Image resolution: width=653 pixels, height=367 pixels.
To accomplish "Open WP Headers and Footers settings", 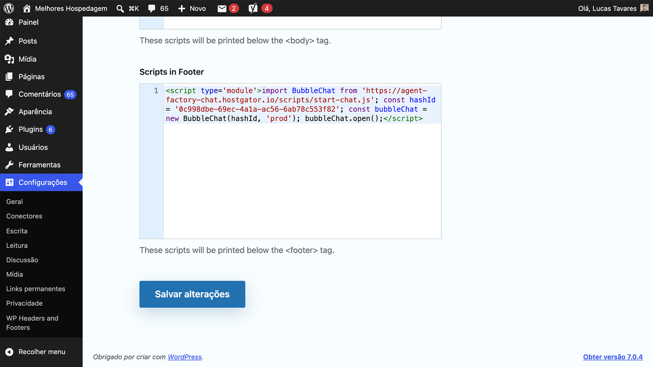I will click(32, 323).
